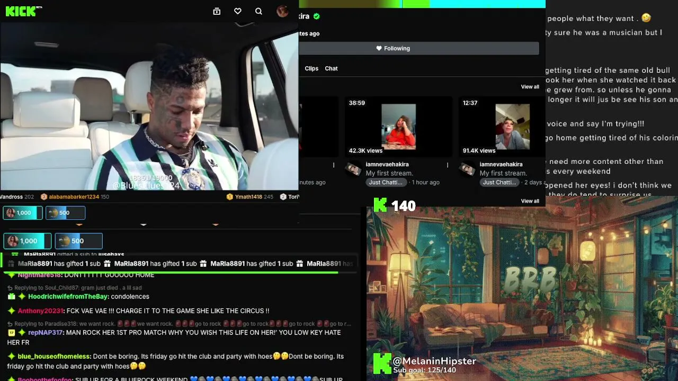
Task: Click channel avatar beside the 2 days ago video
Action: tap(467, 169)
